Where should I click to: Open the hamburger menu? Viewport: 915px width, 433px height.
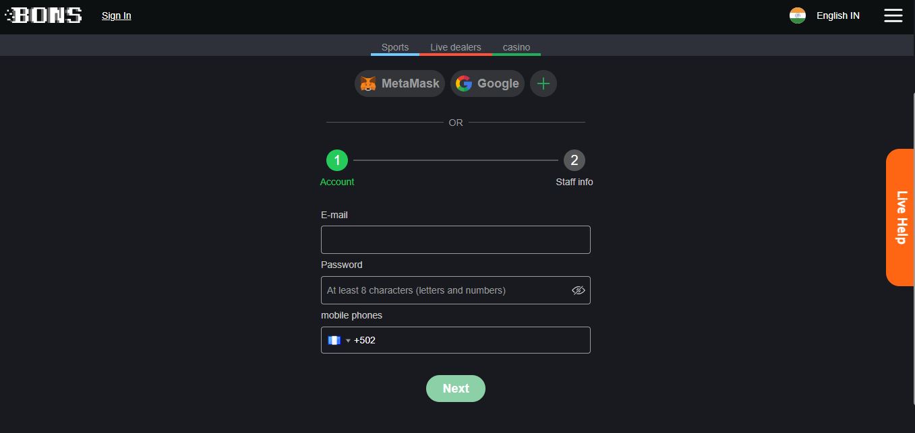coord(893,15)
